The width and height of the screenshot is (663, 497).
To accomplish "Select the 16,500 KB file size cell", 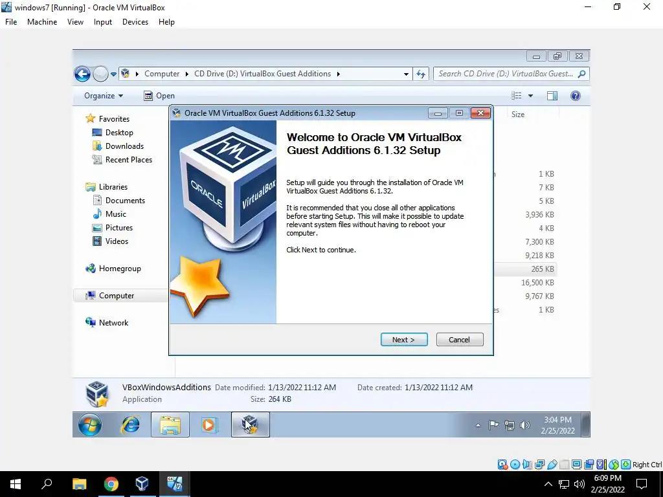I will [537, 283].
